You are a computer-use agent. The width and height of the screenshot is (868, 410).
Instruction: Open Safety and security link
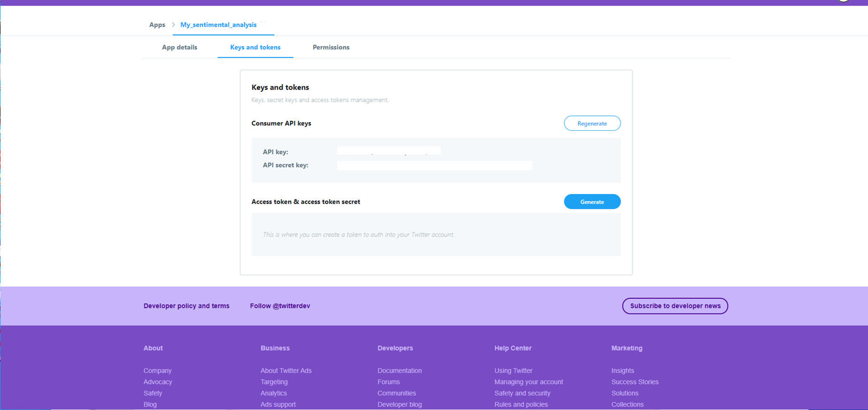(522, 393)
